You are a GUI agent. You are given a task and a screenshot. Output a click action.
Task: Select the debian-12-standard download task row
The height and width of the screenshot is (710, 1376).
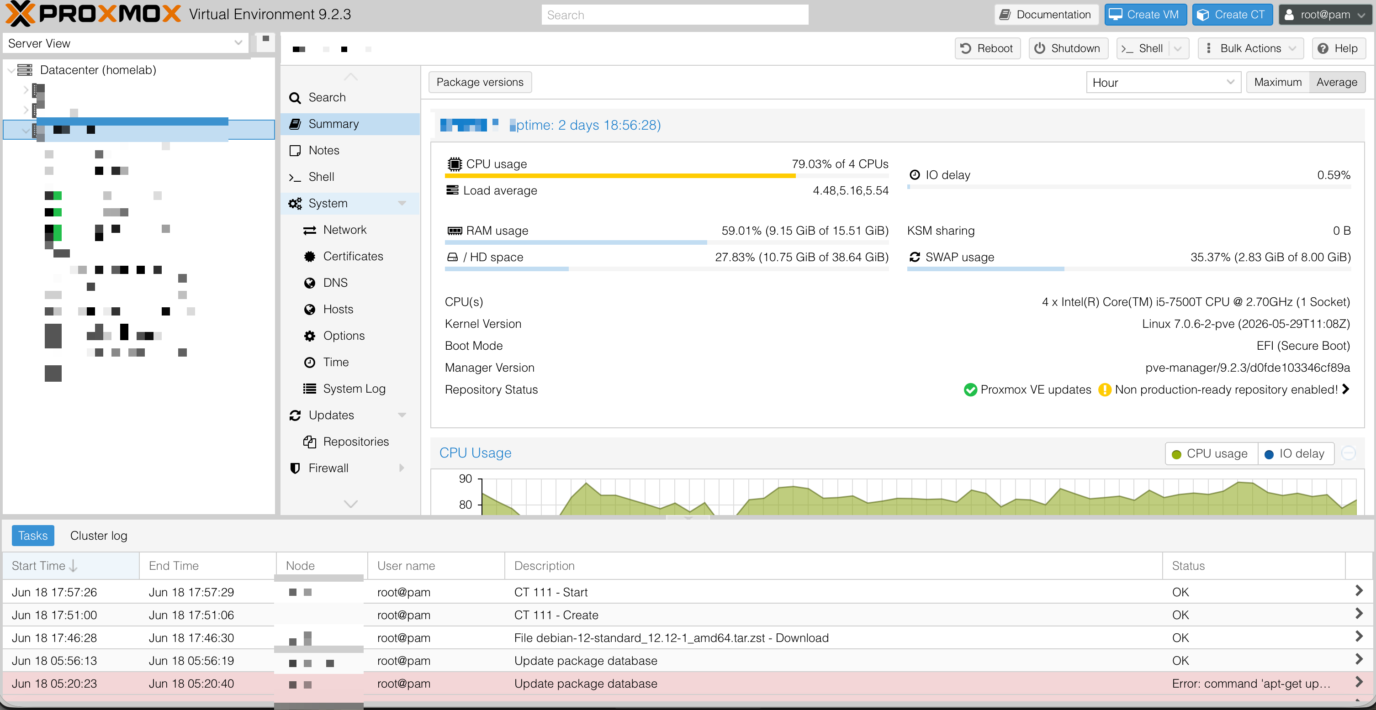click(688, 638)
